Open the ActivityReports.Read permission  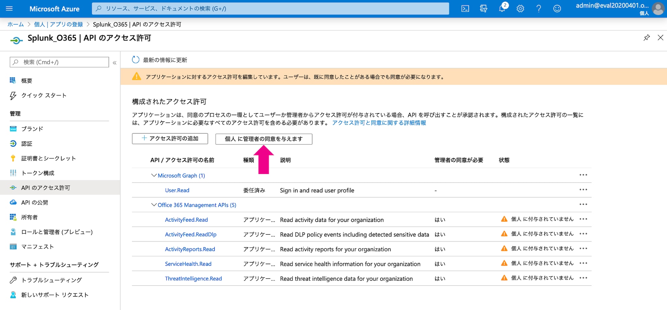190,249
